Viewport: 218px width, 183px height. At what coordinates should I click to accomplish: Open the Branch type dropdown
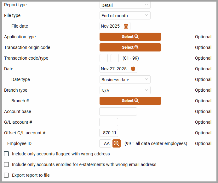pyautogui.click(x=125, y=90)
